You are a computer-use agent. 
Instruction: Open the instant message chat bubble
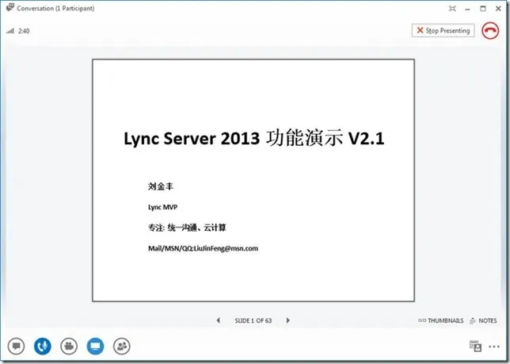tap(17, 346)
